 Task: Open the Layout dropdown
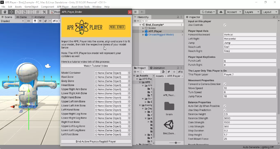pos(270,12)
